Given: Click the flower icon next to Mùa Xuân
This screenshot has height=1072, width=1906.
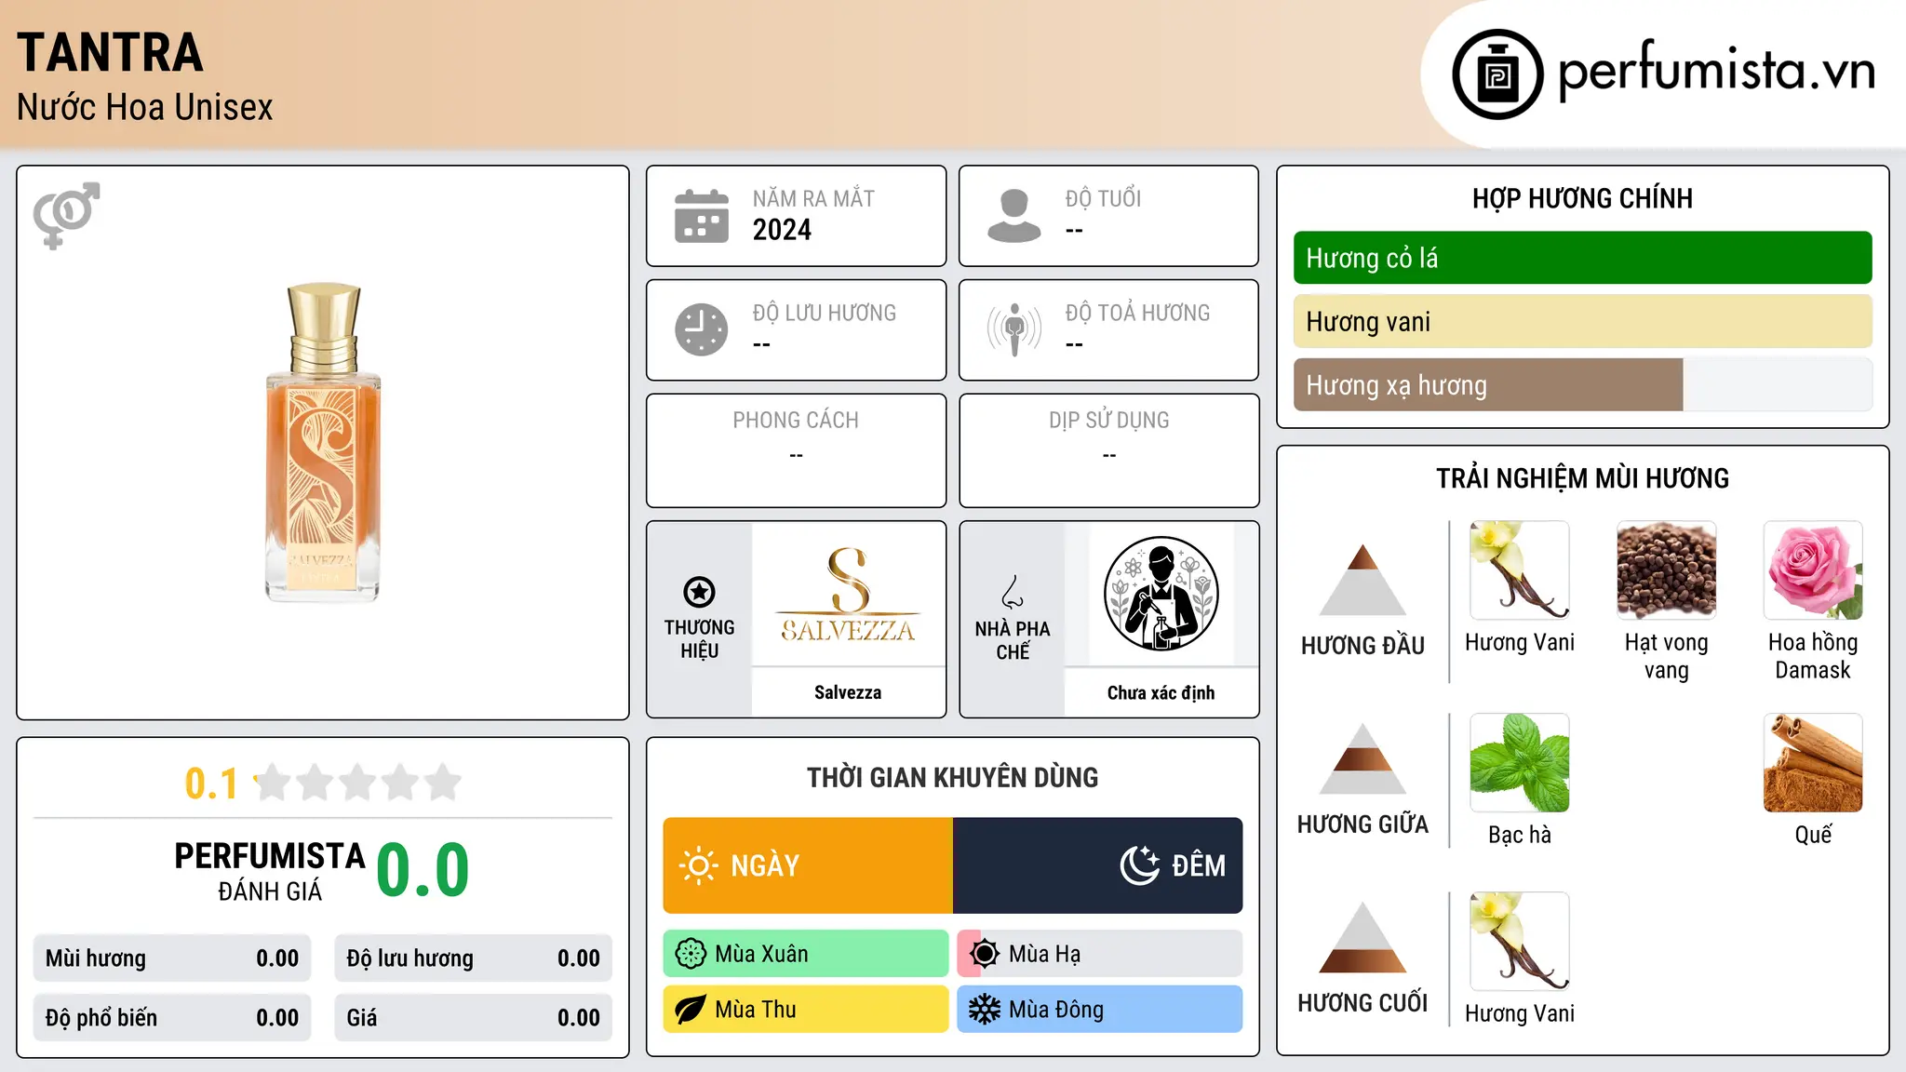Looking at the screenshot, I should click(691, 954).
